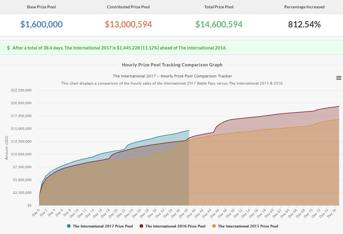Click the $1,600,000 base prize pool value

pyautogui.click(x=41, y=24)
